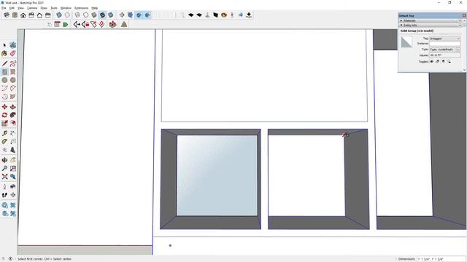This screenshot has width=467, height=262.
Task: Toggle Display Section Planes
Action: pyautogui.click(x=130, y=15)
